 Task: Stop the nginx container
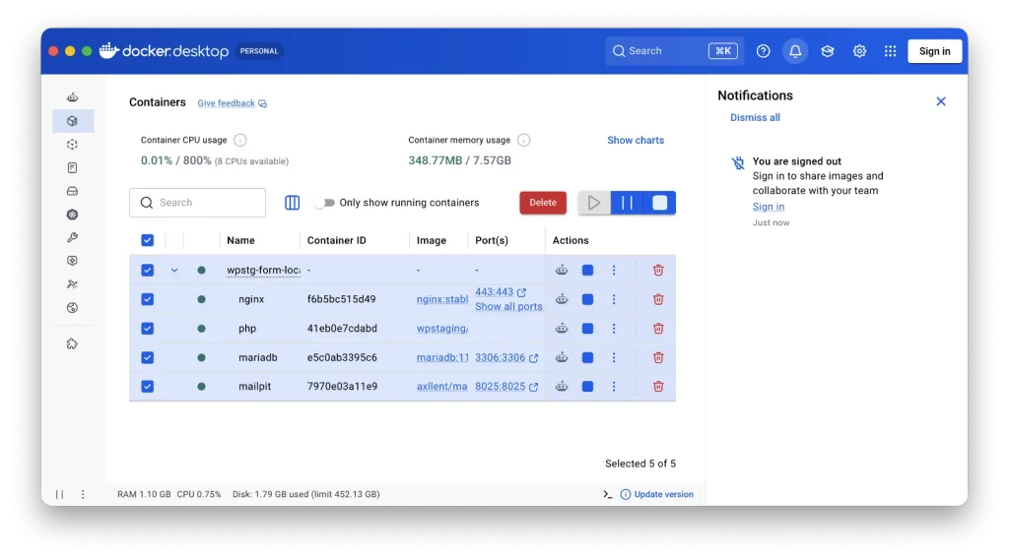click(x=587, y=299)
